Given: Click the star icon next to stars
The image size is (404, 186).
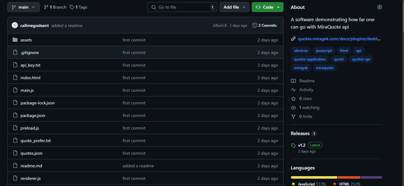Looking at the screenshot, I should point(293,99).
